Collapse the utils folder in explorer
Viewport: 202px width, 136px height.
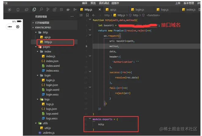(36, 123)
